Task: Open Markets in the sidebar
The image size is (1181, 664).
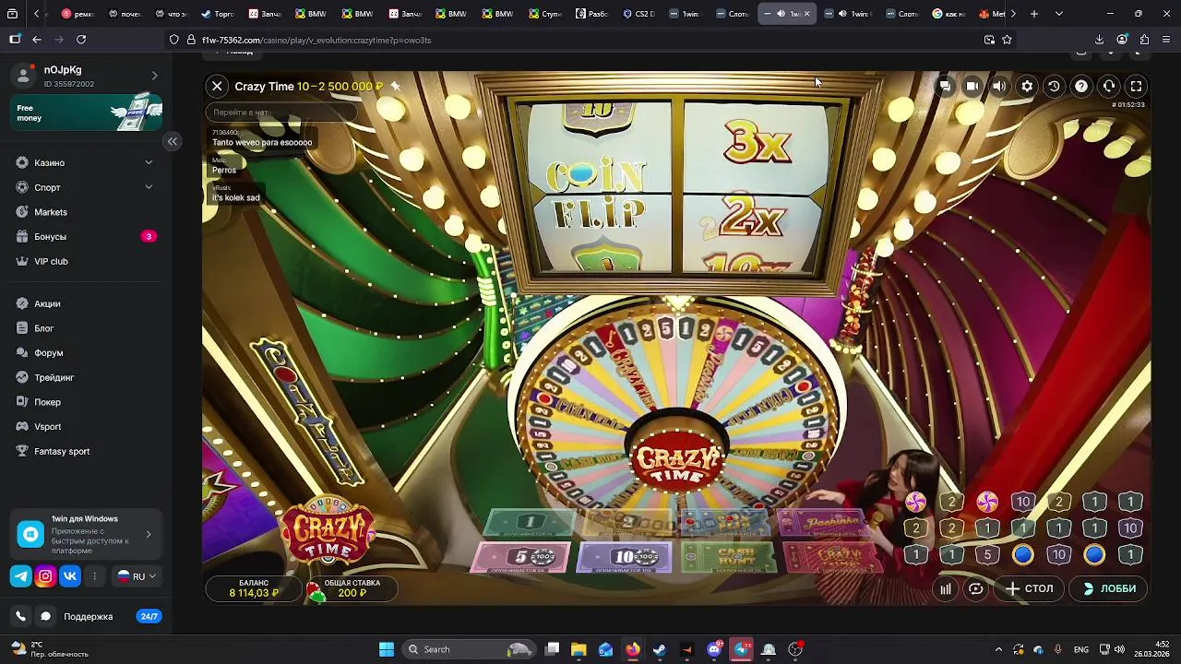Action: (86, 212)
